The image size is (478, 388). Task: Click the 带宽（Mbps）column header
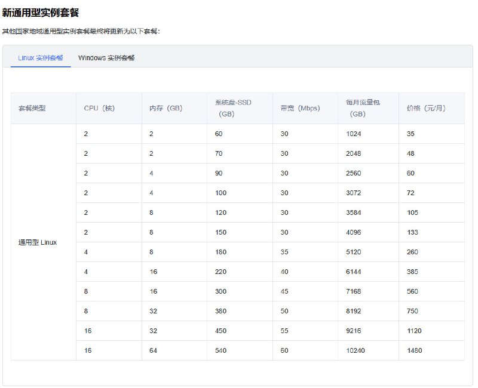pyautogui.click(x=300, y=108)
